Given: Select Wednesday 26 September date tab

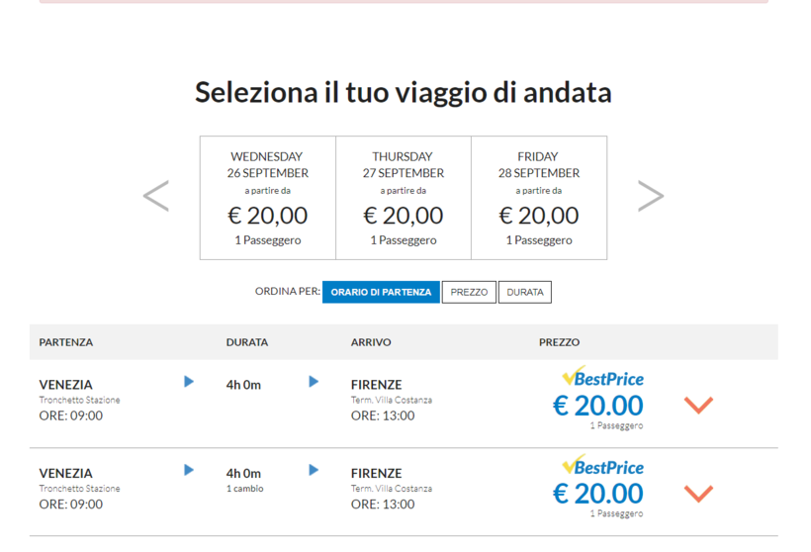Looking at the screenshot, I should click(267, 198).
